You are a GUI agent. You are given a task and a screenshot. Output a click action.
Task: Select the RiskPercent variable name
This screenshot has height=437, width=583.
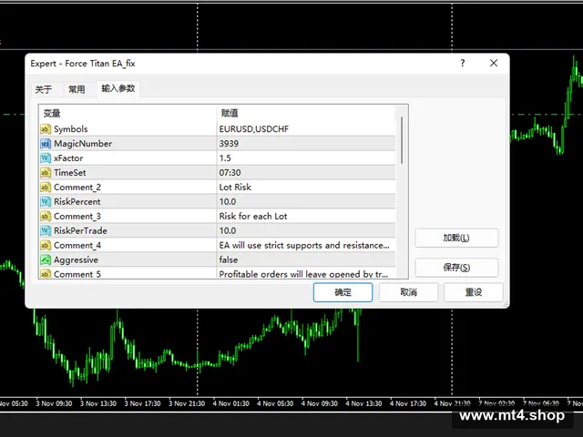(77, 202)
